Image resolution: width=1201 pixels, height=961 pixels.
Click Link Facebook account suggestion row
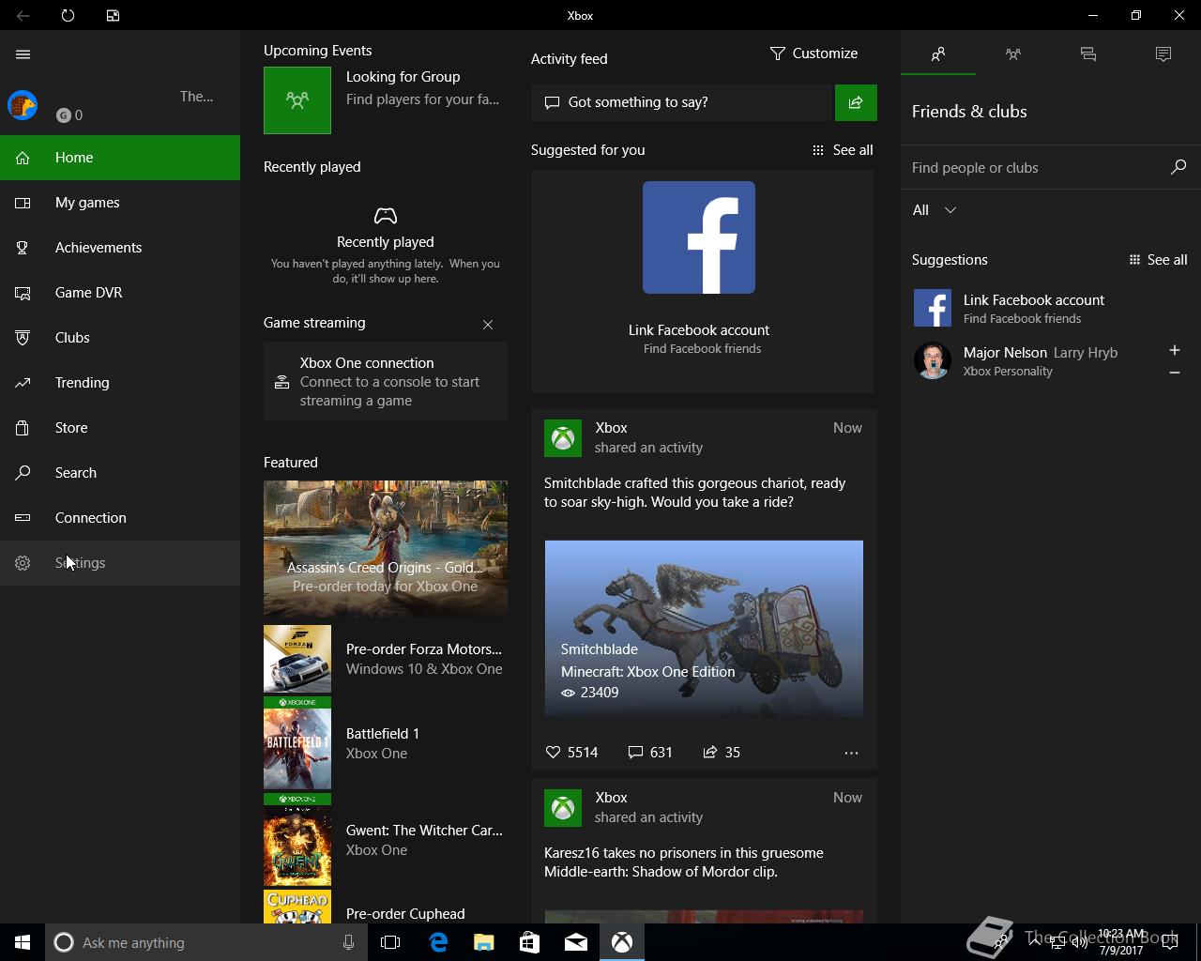tap(1051, 308)
